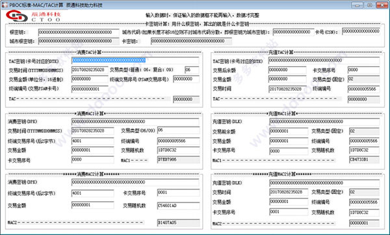Click 交易金额 field in 消费MAC2计算
390x235 pixels.
[93, 205]
